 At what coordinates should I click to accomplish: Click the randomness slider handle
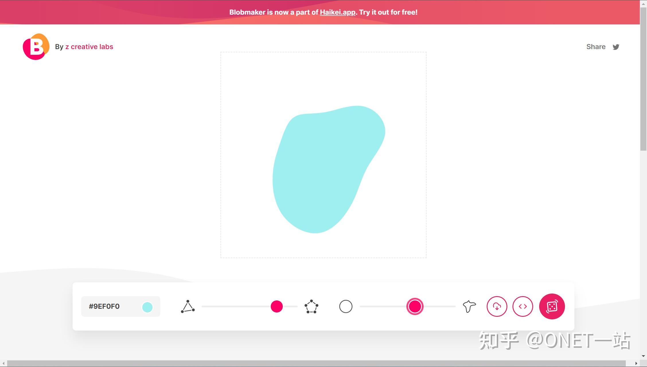pos(415,306)
